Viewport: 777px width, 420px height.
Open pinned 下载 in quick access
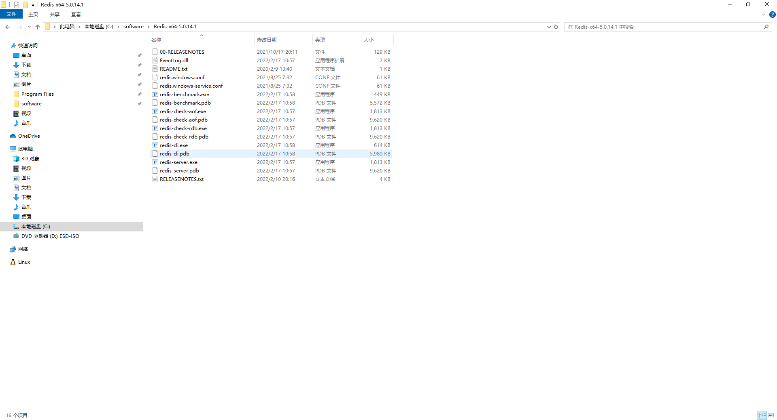pyautogui.click(x=26, y=65)
